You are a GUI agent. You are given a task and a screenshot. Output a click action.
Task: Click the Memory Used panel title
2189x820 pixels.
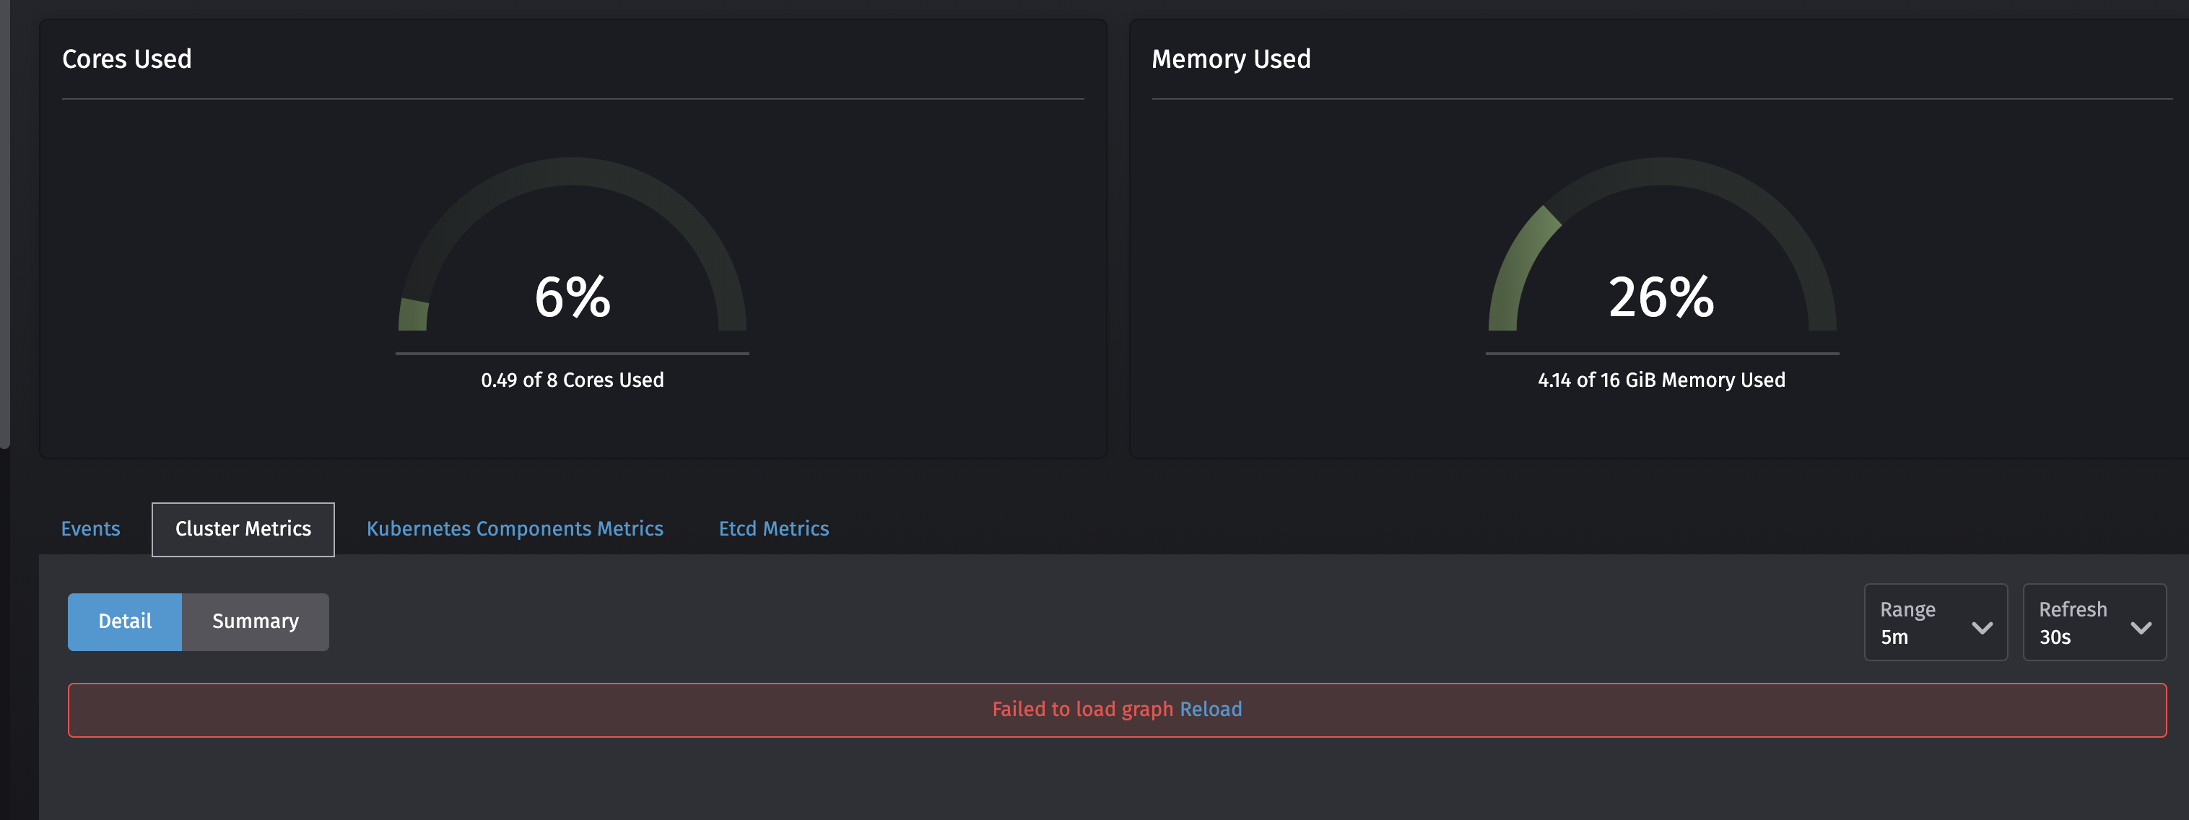click(x=1230, y=58)
